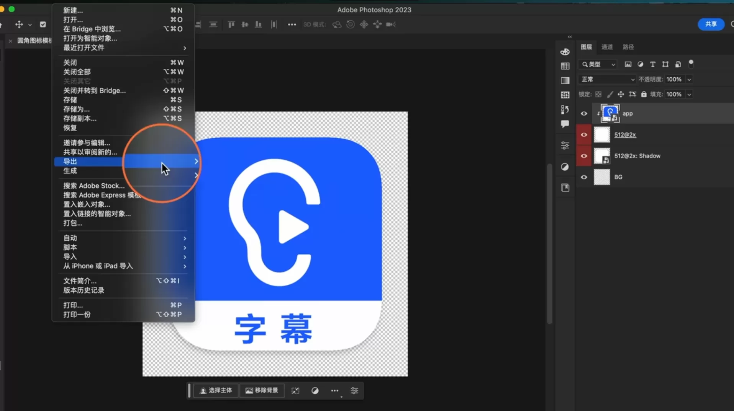Open the 正常 blend mode dropdown
Viewport: 734px width, 411px height.
click(x=607, y=79)
